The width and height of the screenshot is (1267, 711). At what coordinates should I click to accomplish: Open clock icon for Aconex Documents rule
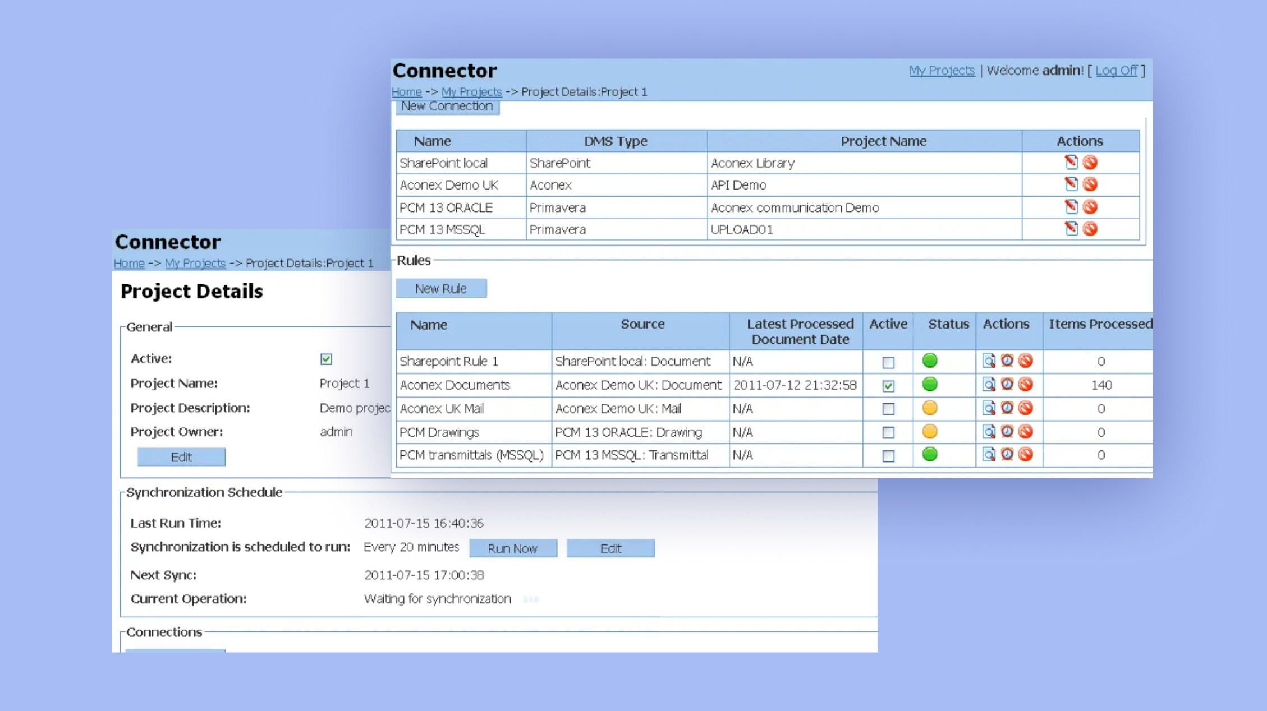[1007, 384]
